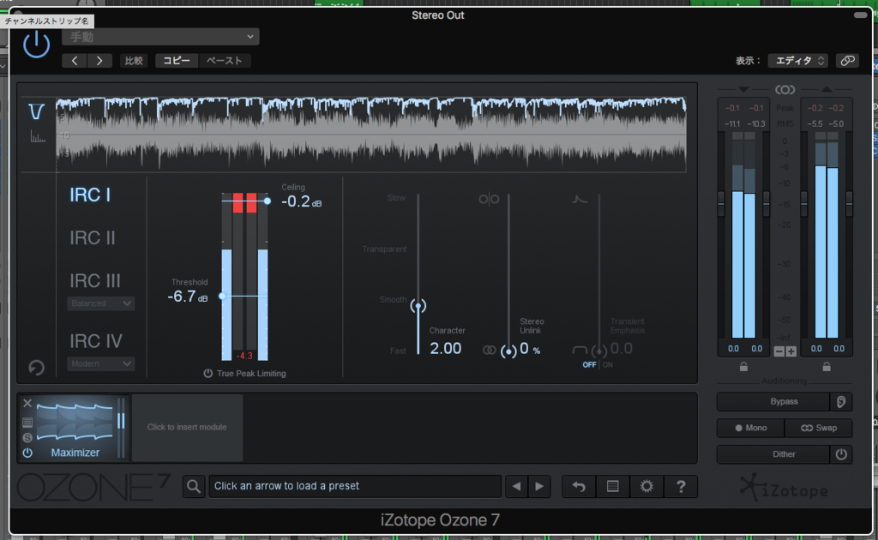
Task: Click the input/output link circles icon
Action: point(785,89)
